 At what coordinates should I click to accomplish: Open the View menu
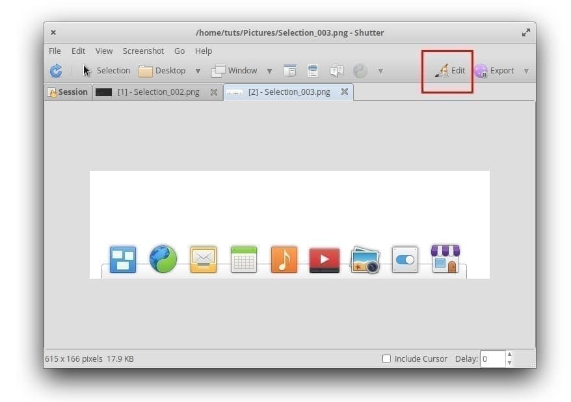[x=104, y=51]
